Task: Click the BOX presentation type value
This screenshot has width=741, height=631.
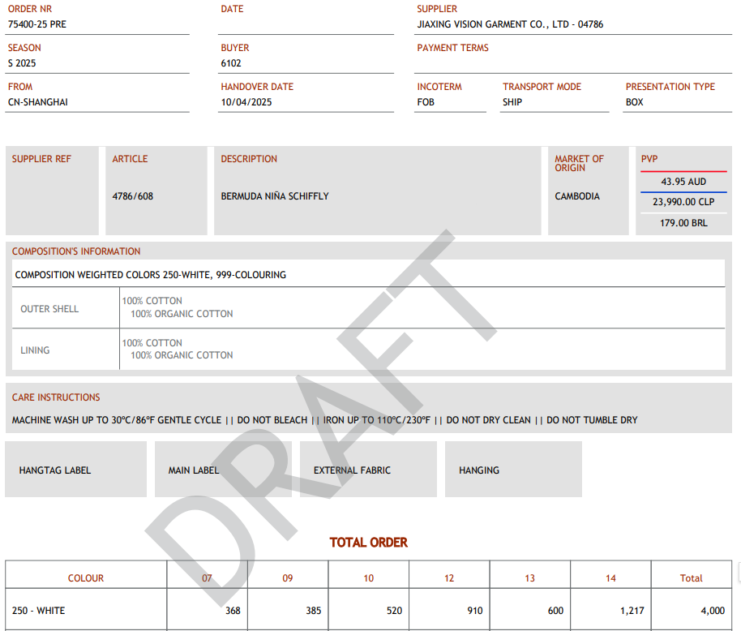Action: tap(634, 102)
